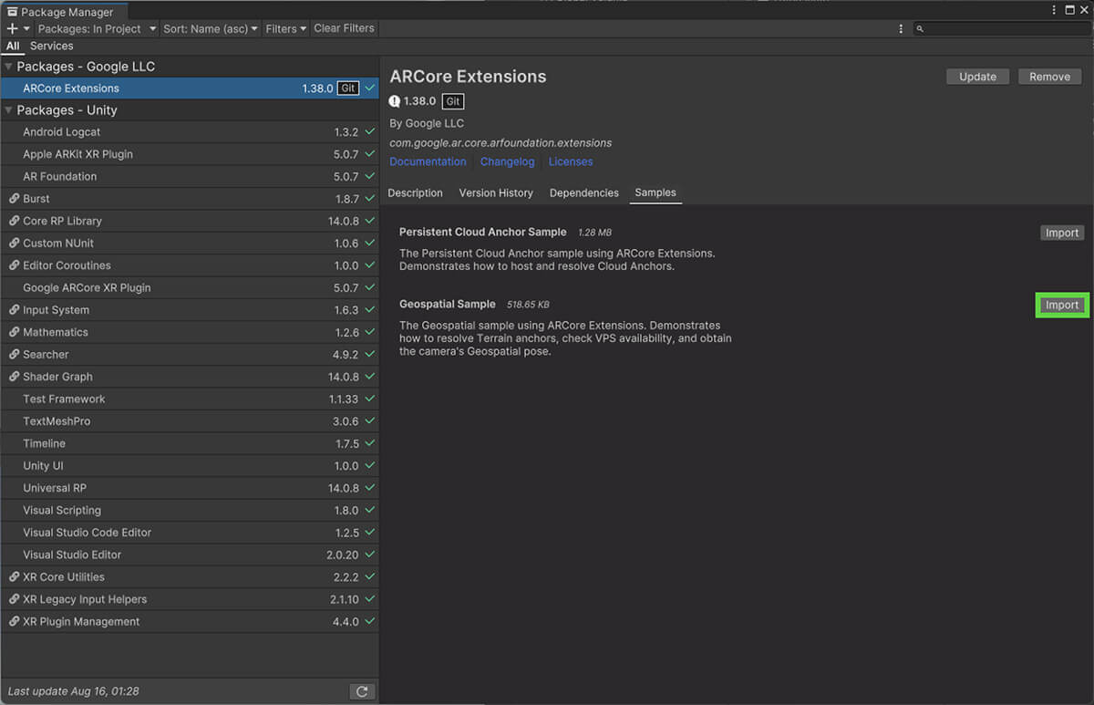Click the Update button
1094x705 pixels.
[977, 77]
